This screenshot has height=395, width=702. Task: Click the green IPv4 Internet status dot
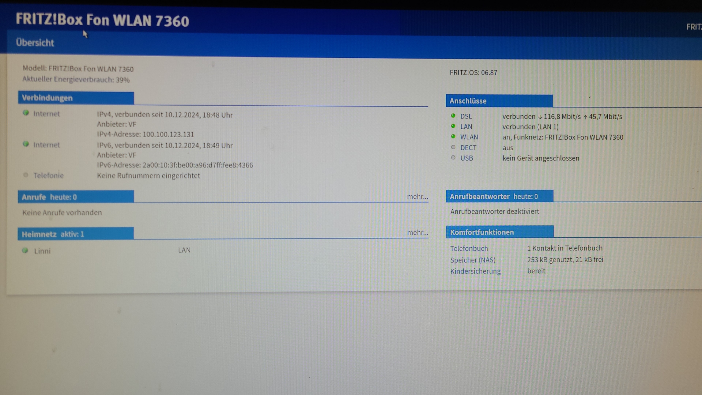[x=26, y=113]
